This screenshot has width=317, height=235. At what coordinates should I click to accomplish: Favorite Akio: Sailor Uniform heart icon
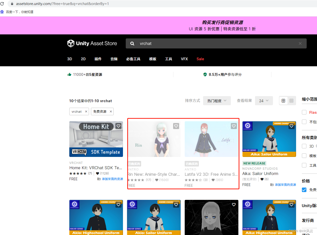pos(176,205)
